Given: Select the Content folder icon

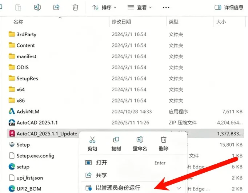Looking at the screenshot, I should coord(12,45).
